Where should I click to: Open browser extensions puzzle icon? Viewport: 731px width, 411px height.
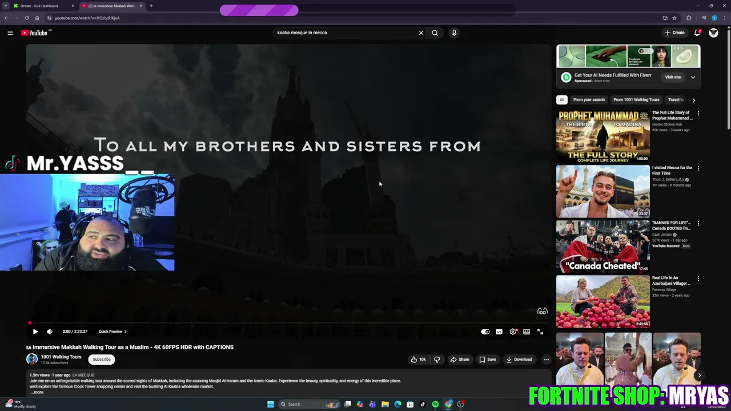689,18
